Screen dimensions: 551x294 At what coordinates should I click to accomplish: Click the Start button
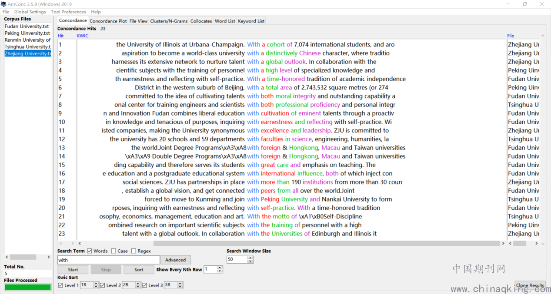(x=73, y=270)
